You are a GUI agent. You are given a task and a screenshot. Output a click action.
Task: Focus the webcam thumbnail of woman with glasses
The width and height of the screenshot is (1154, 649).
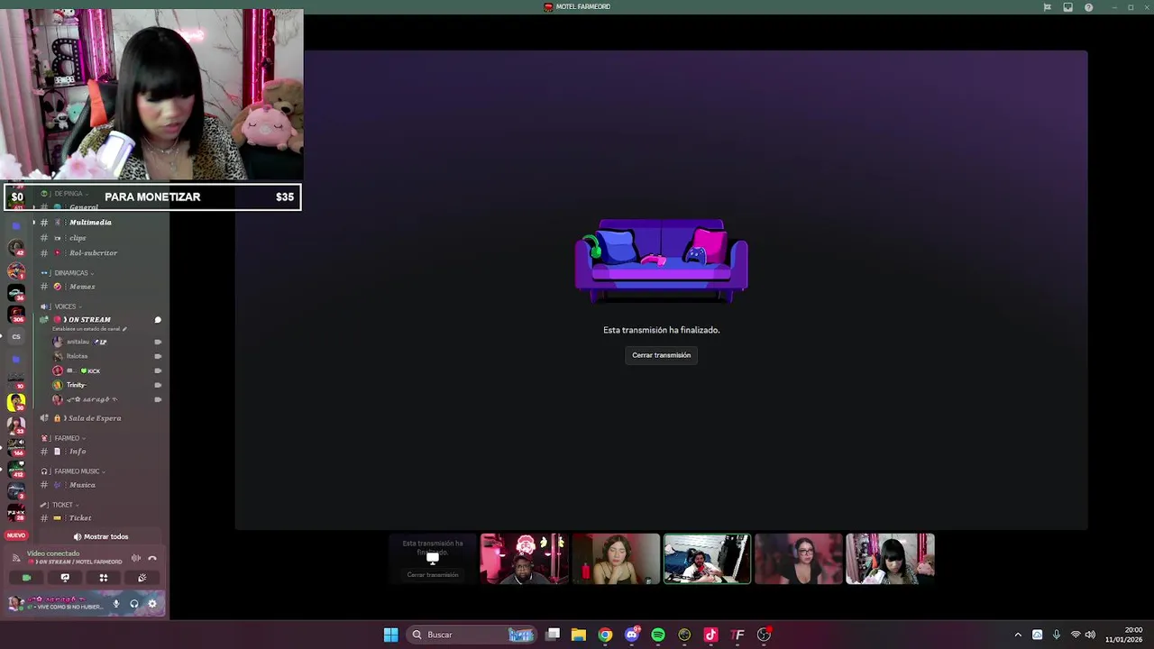click(x=798, y=559)
